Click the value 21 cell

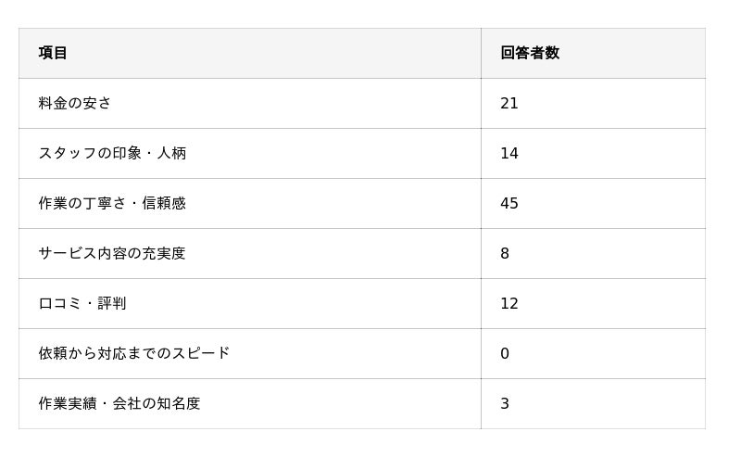click(x=509, y=103)
